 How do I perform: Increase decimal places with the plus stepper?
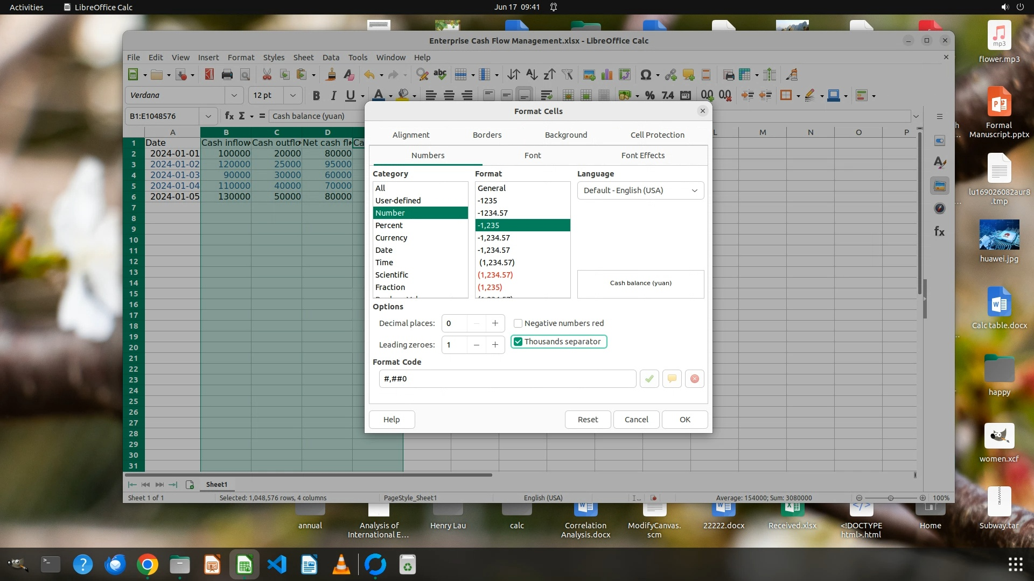495,323
